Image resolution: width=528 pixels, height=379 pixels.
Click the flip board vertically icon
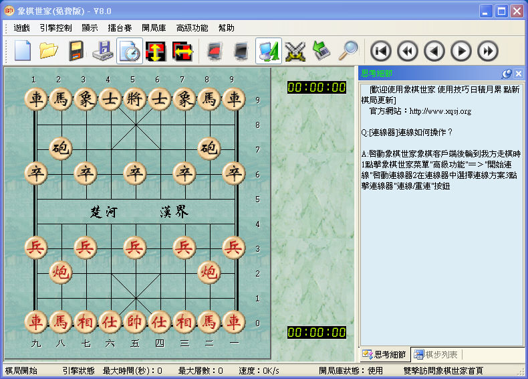156,51
